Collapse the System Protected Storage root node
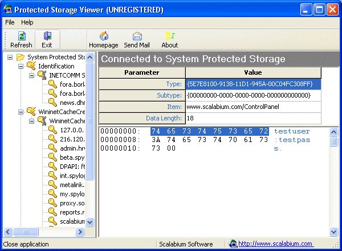 tap(11, 57)
